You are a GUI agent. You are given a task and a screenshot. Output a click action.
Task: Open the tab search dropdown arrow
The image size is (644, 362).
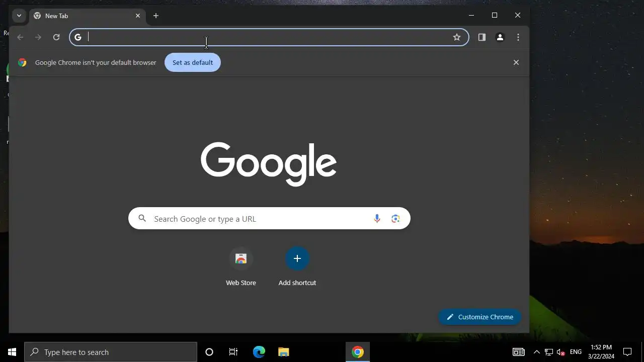click(x=19, y=16)
